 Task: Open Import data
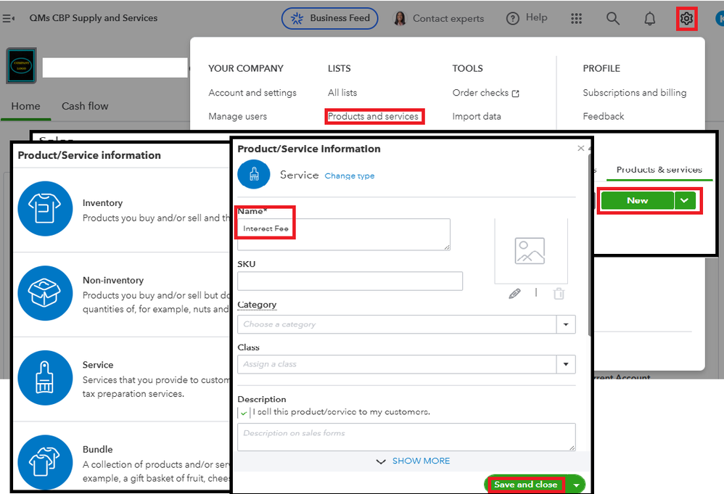(x=477, y=116)
